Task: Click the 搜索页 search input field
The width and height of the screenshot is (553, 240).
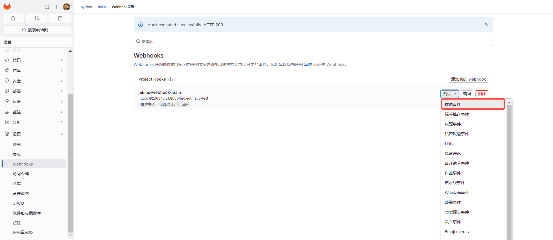Action: click(313, 41)
